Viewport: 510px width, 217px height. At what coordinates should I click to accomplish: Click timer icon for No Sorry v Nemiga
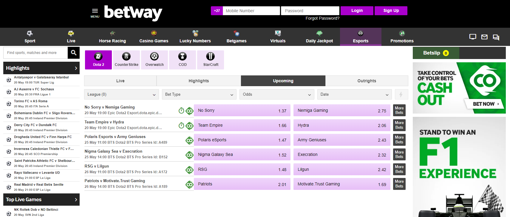[x=181, y=111]
